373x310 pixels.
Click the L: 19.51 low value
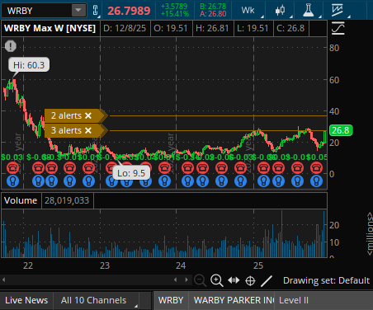(253, 28)
